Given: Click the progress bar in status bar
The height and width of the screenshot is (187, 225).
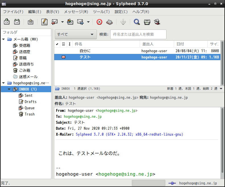Looking at the screenshot, I should (x=149, y=183).
